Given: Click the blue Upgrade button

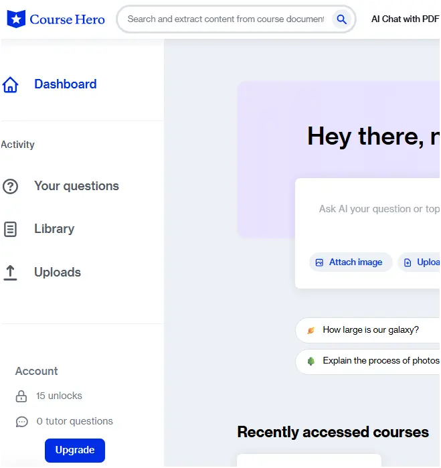Looking at the screenshot, I should (75, 450).
